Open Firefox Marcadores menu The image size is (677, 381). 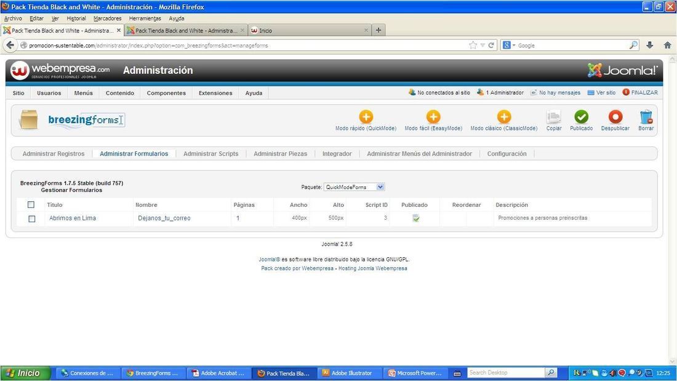[x=108, y=18]
